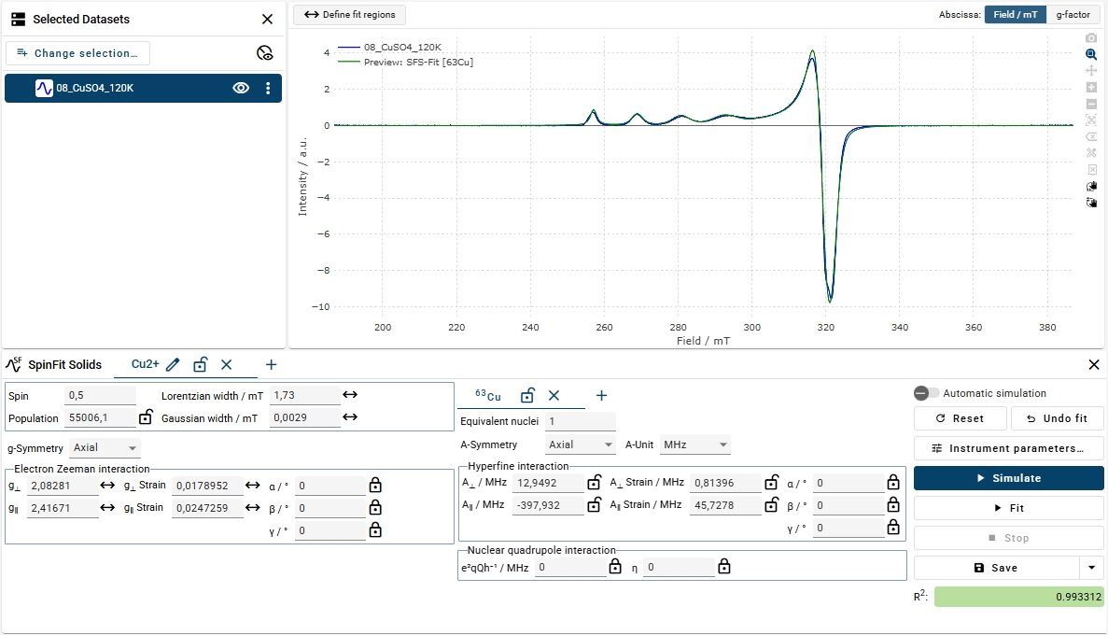Enable the Automatic simulation switch
The width and height of the screenshot is (1108, 635).
[926, 393]
